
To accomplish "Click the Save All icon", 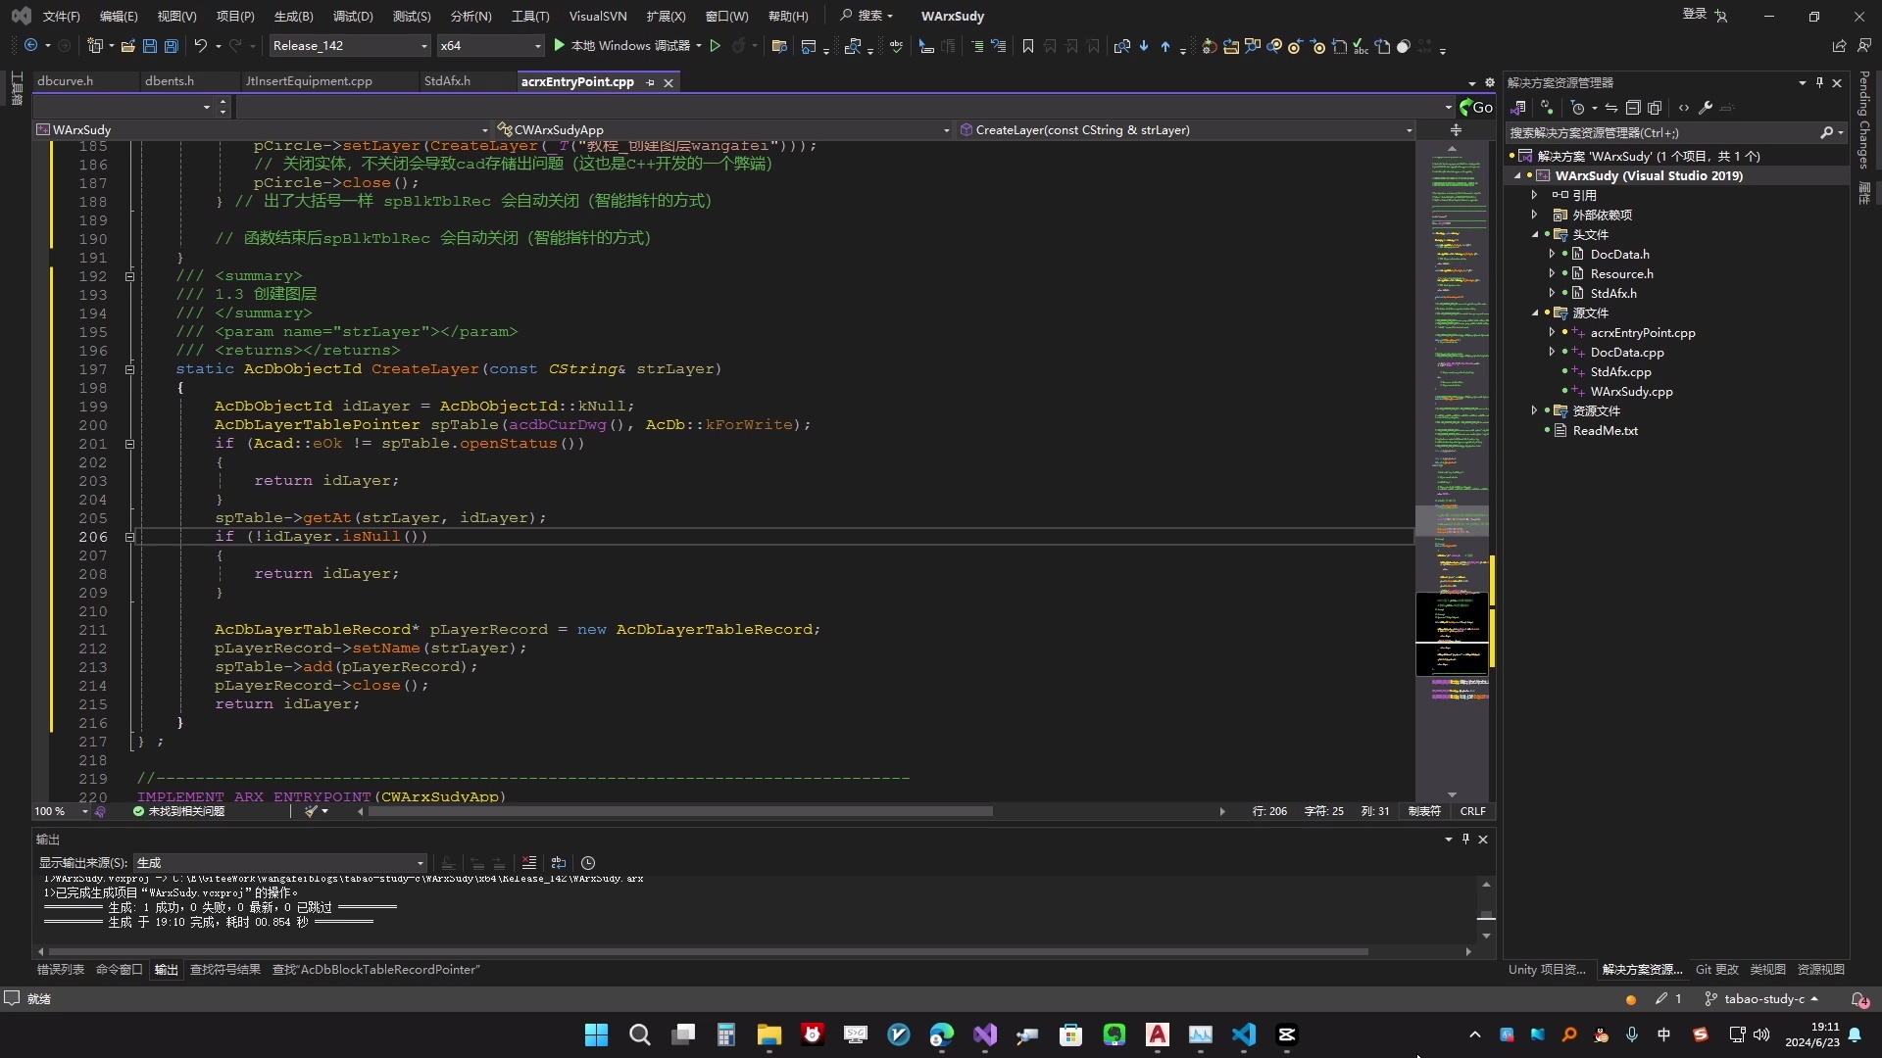I will pos(171,46).
